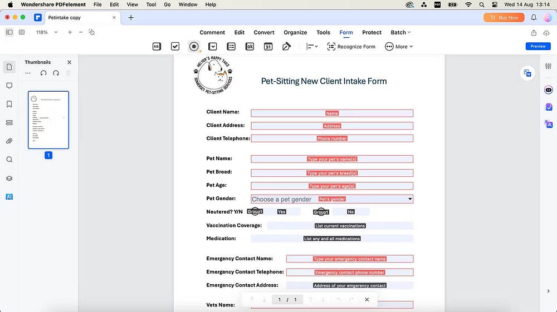This screenshot has height=312, width=557.
Task: Open the Comments panel in left sidebar
Action: [9, 86]
